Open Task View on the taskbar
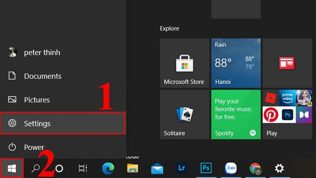Screen dimensions: 316x178 [x=83, y=169]
